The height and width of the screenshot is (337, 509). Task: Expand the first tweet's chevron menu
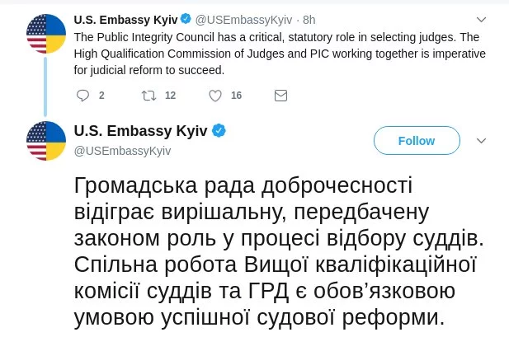pyautogui.click(x=482, y=19)
